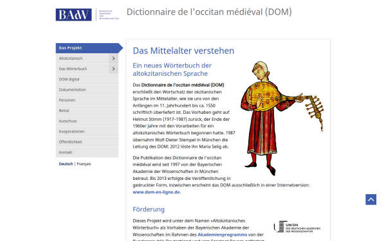Open the Kooperationen menu entry
The width and height of the screenshot is (386, 241).
87,132
